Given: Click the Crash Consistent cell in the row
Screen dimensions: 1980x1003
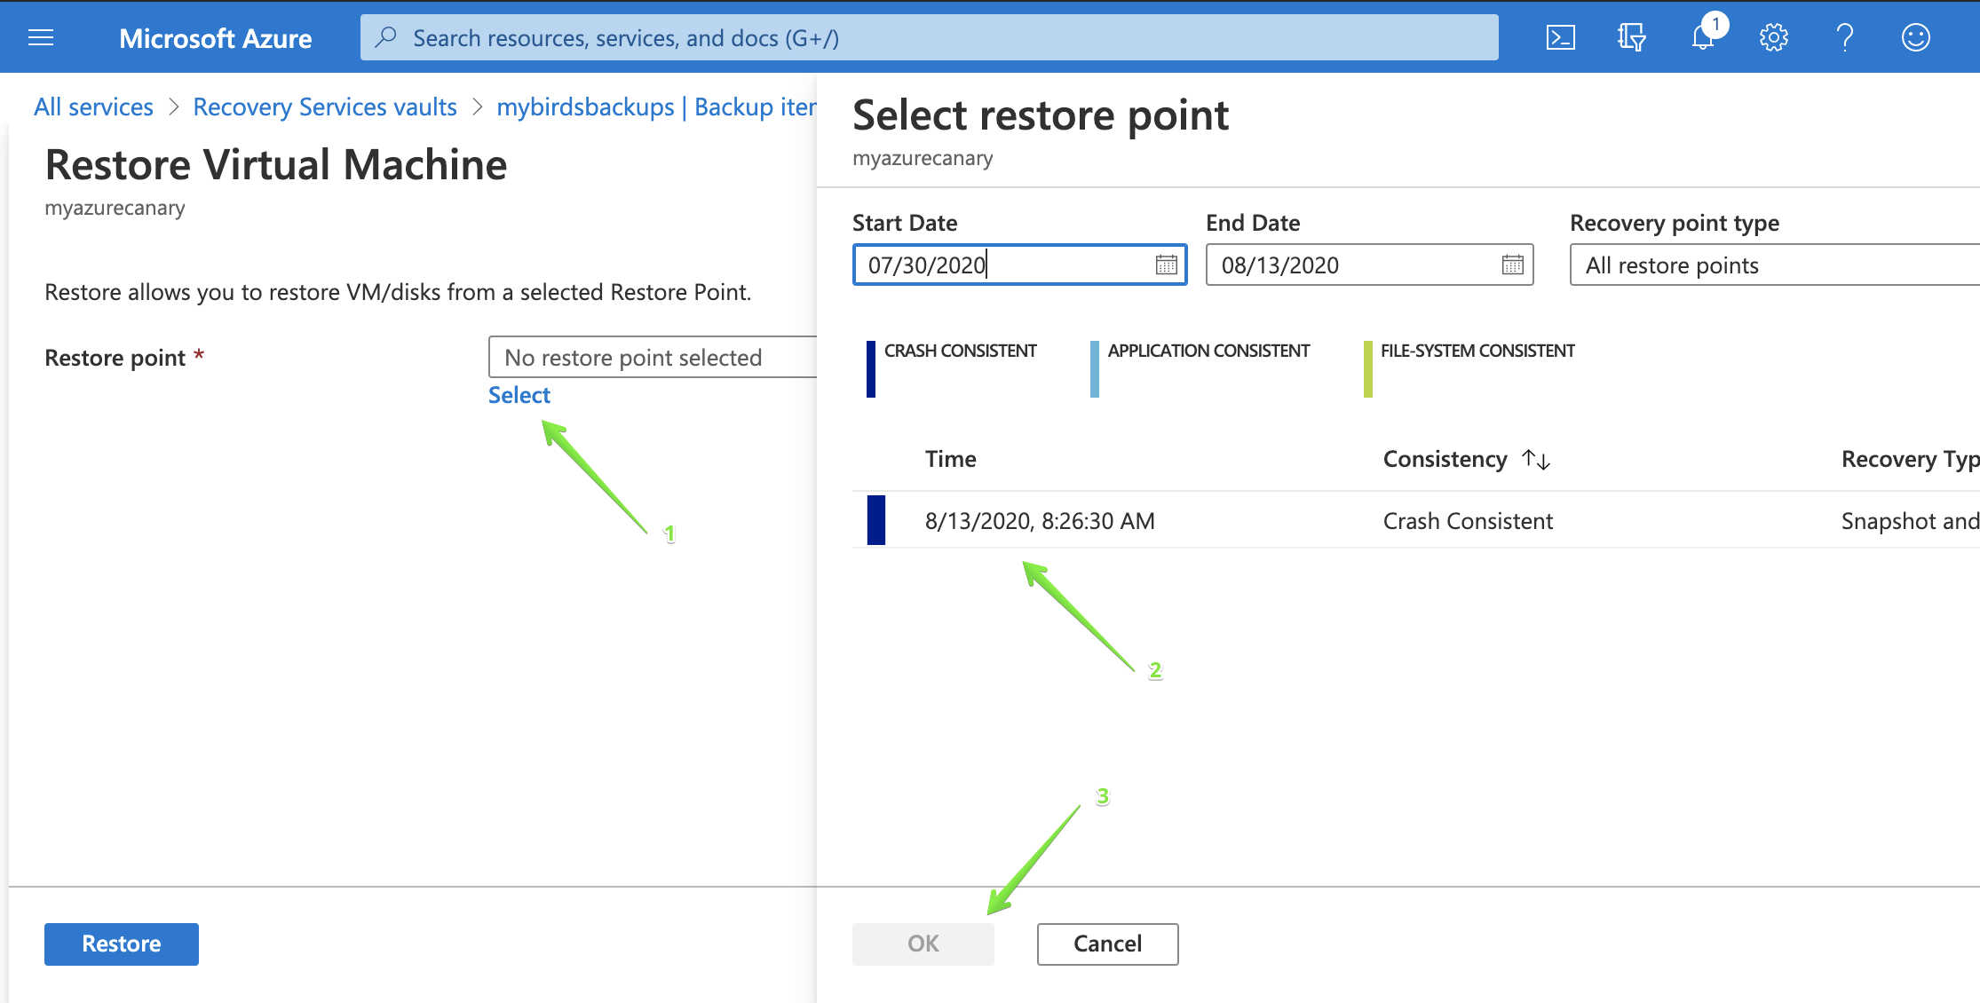Looking at the screenshot, I should point(1468,520).
